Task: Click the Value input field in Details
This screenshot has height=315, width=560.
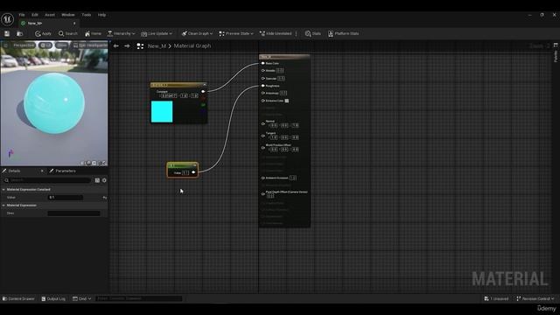Action: [66, 198]
